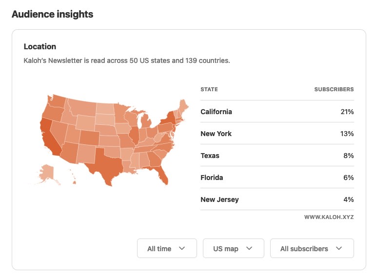Select the California row in table
375x278 pixels.
click(x=277, y=112)
